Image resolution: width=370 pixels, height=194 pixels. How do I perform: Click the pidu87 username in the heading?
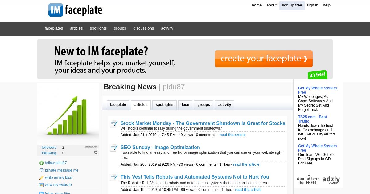click(x=174, y=87)
